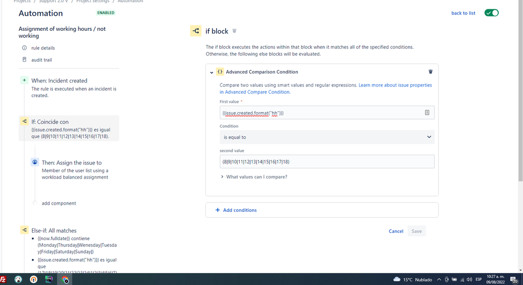Expand 'What values can I compare?'

(x=254, y=177)
